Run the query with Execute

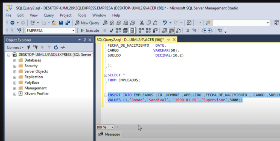(90, 31)
